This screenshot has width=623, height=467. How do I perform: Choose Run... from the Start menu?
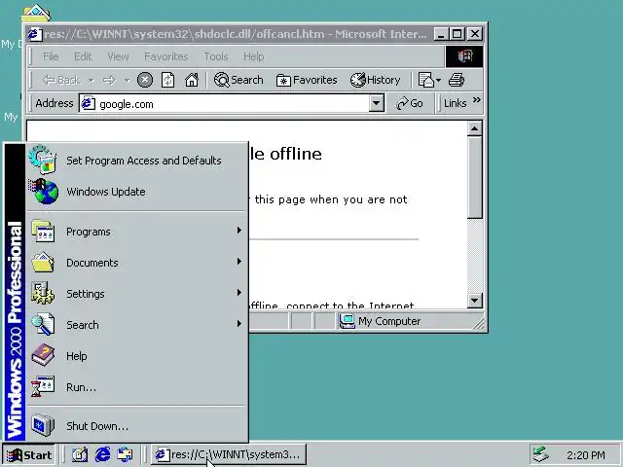point(136,387)
